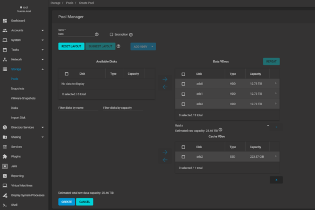The height and width of the screenshot is (210, 315).
Task: Check the ada0 disk checkbox
Action: coord(183,84)
